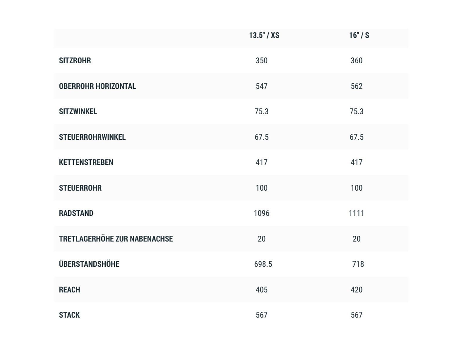Image resolution: width=463 pixels, height=347 pixels.
Task: Select the RADSTAND row label
Action: (76, 213)
